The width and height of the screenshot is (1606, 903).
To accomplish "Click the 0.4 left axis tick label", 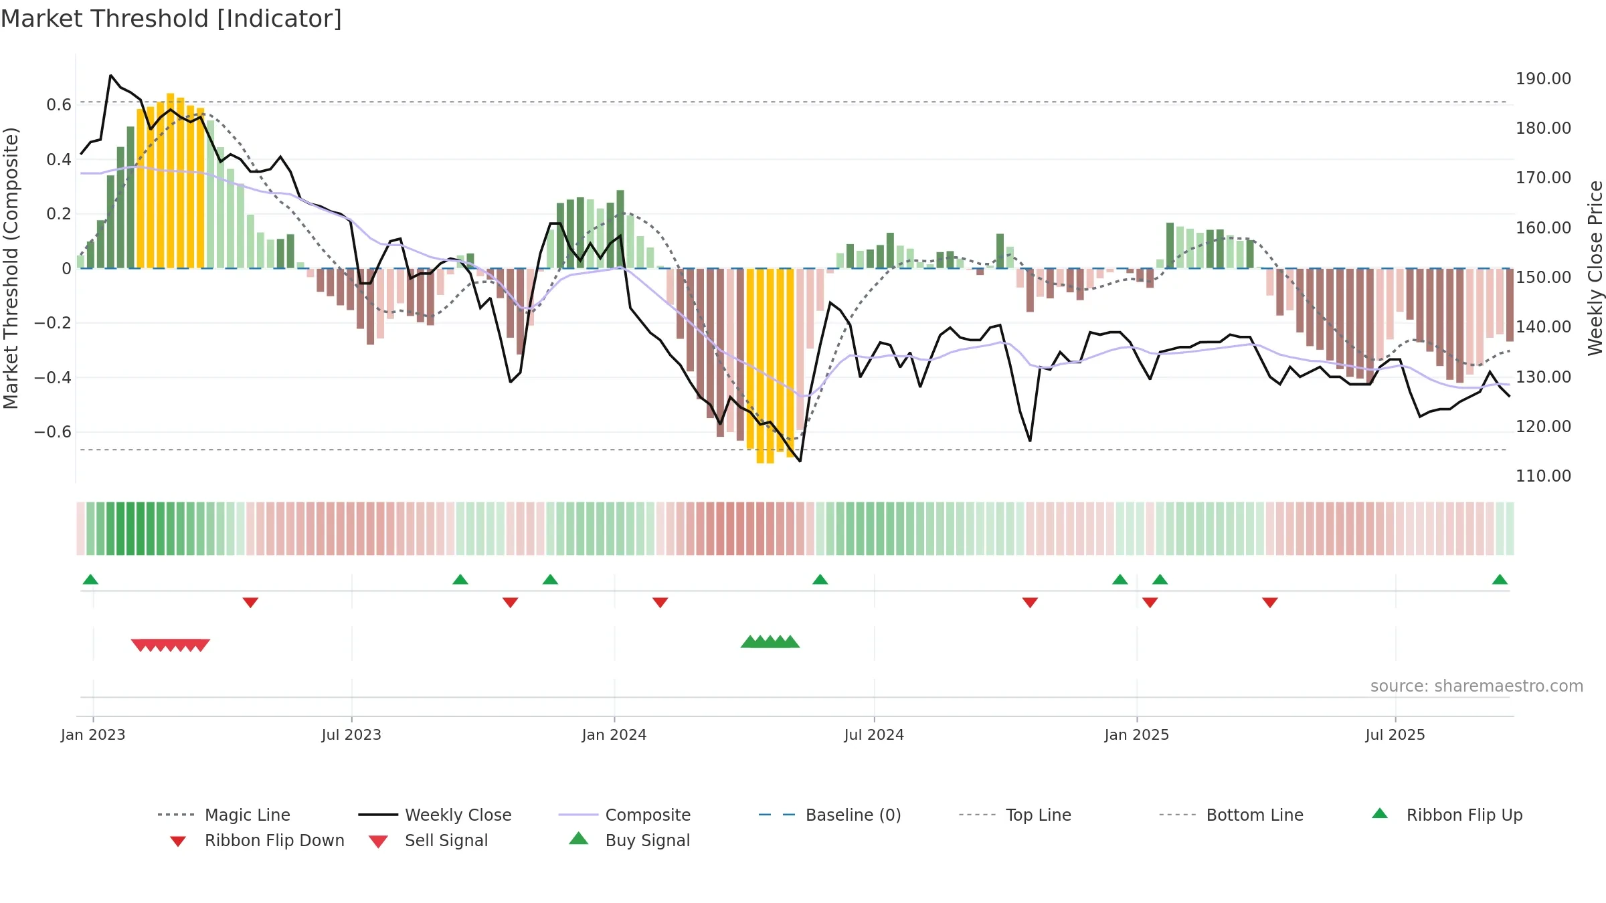I will pos(59,159).
